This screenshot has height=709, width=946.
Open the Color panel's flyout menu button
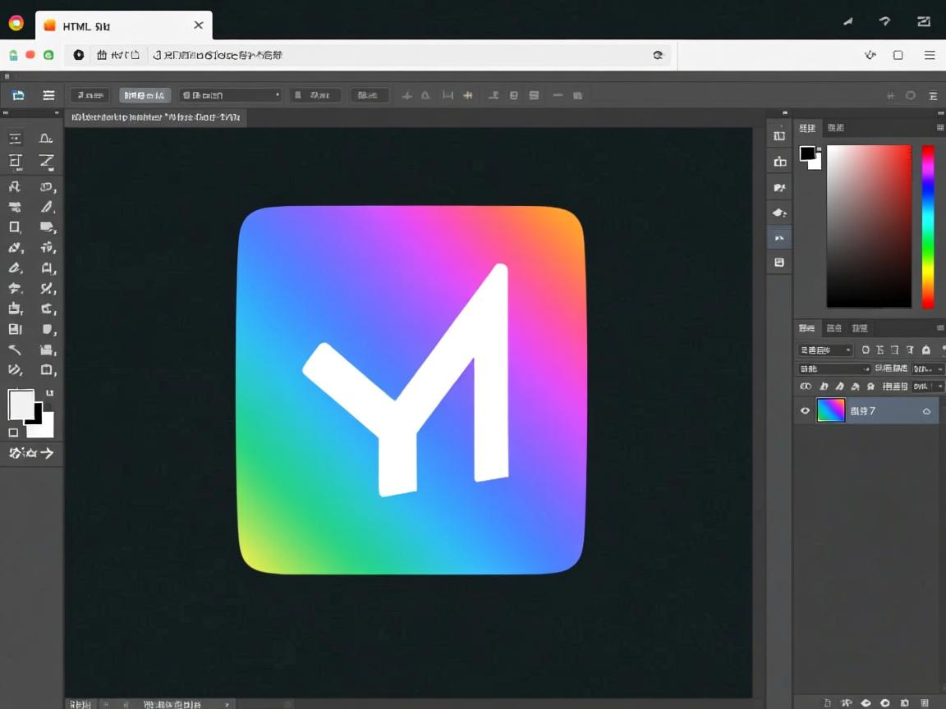(x=939, y=128)
